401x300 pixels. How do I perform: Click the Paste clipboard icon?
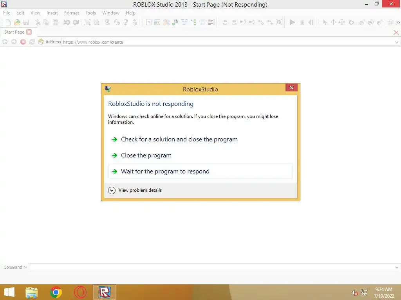point(56,22)
